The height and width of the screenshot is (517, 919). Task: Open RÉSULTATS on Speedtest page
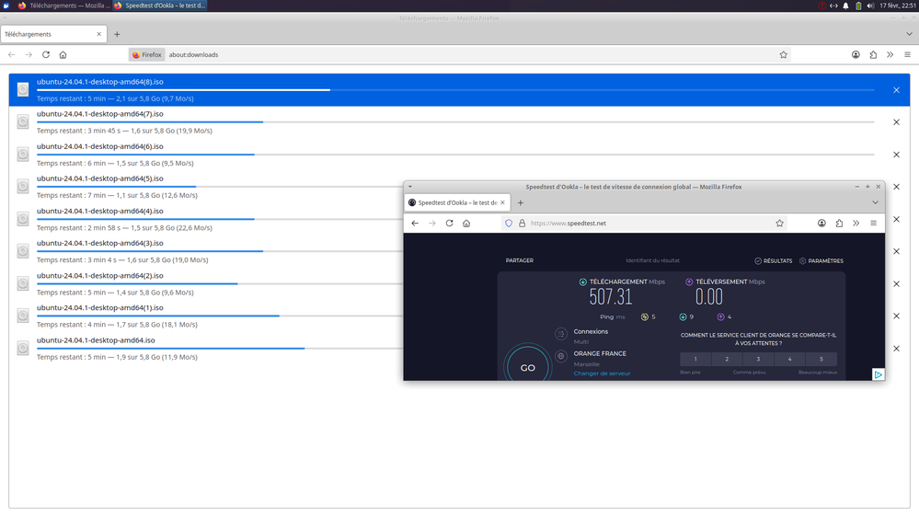[773, 261]
